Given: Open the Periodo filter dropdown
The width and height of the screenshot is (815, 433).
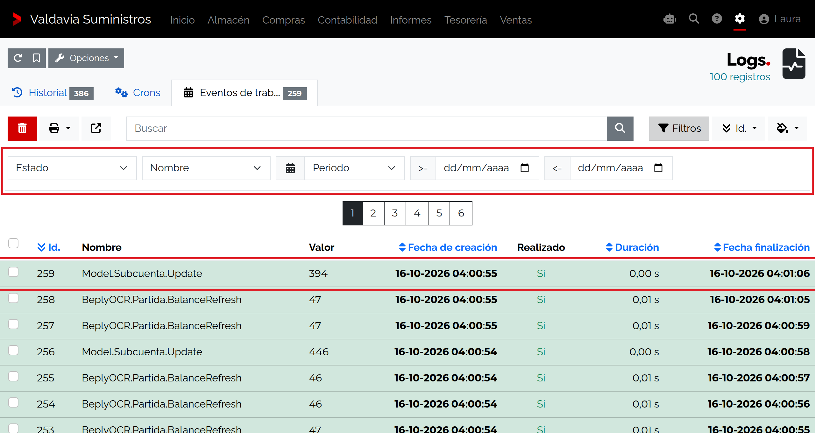Looking at the screenshot, I should (355, 168).
